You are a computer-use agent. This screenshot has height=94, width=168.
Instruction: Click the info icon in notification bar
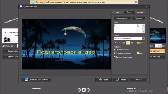click(33, 2)
